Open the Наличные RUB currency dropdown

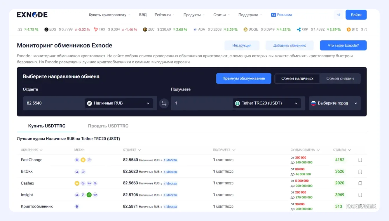(119, 103)
